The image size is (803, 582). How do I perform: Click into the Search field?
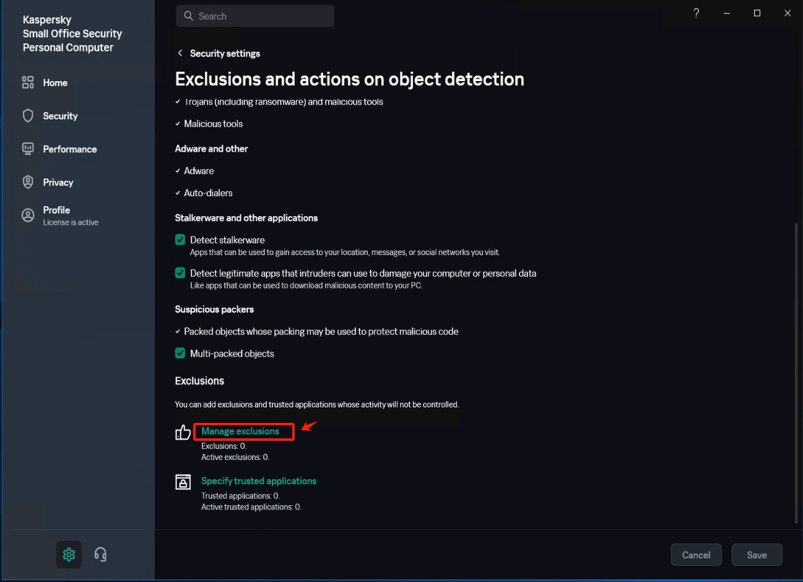[255, 16]
